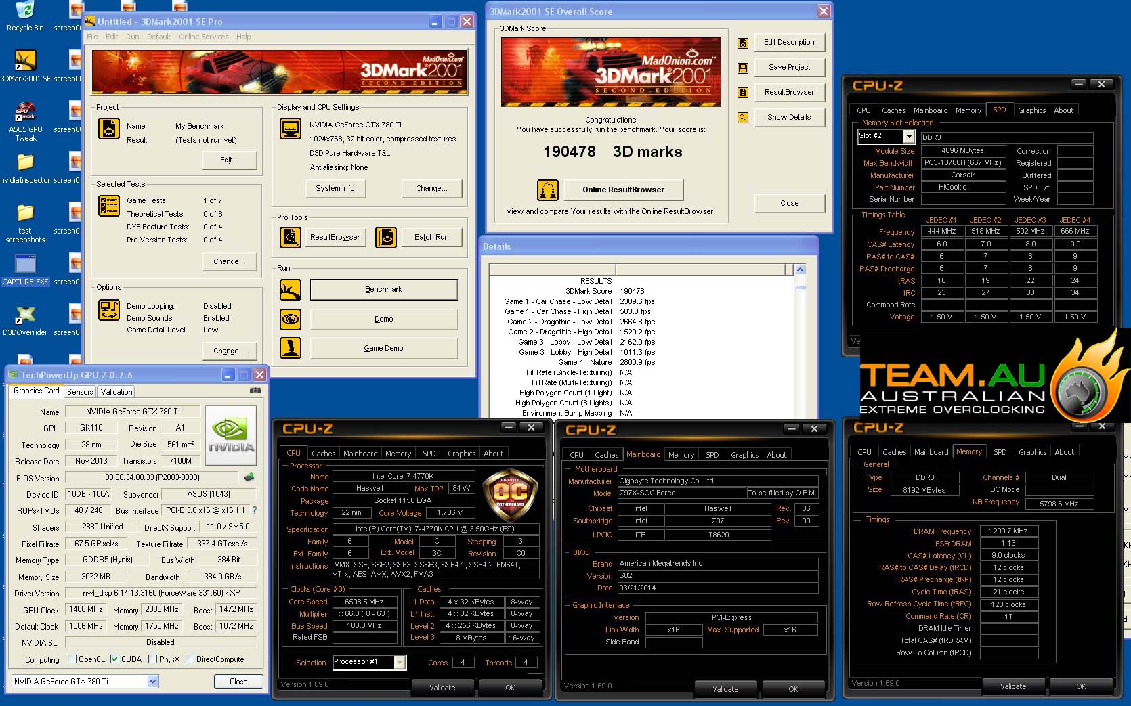Image resolution: width=1131 pixels, height=706 pixels.
Task: Click Validate in the CPU-Z Mainboard window
Action: [725, 689]
